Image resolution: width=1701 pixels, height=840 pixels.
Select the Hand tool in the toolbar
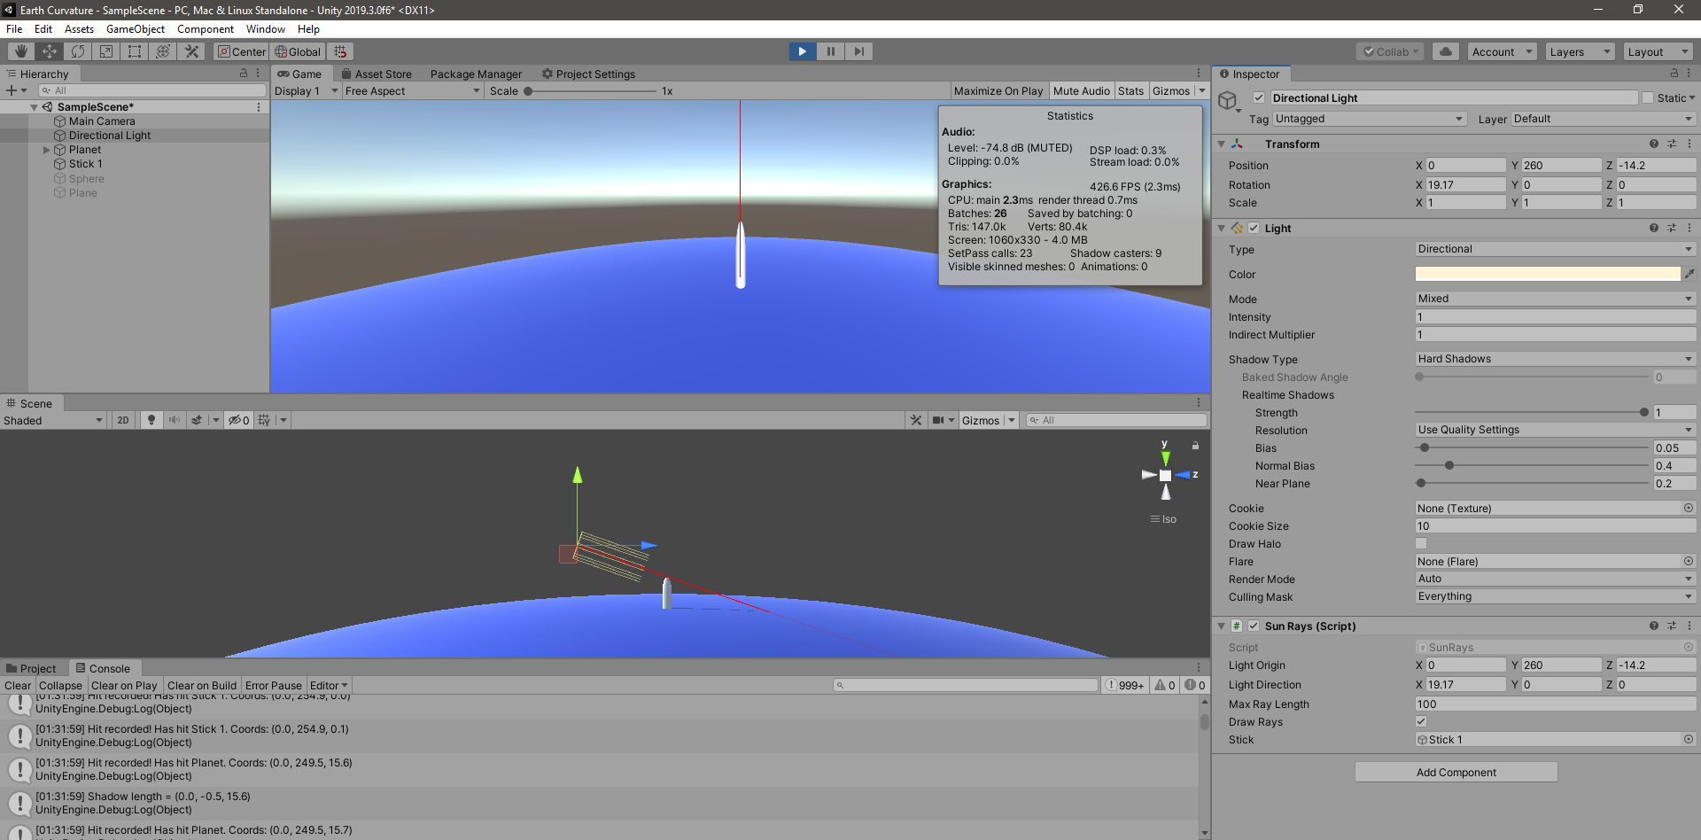pos(19,51)
